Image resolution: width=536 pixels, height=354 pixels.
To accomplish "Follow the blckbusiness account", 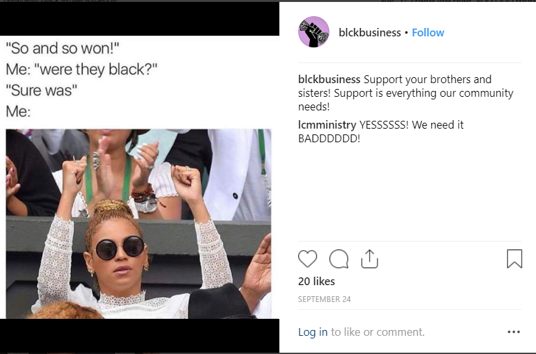I will coord(428,32).
